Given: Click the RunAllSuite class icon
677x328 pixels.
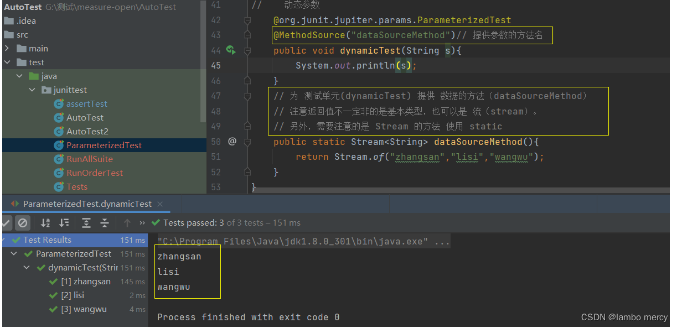Looking at the screenshot, I should 59,159.
